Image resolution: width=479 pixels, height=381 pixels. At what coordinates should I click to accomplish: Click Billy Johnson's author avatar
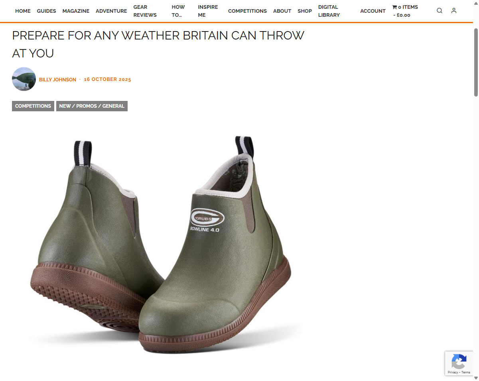click(x=24, y=79)
